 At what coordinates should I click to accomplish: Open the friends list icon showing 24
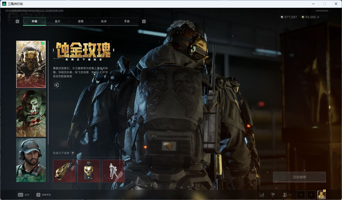287,195
